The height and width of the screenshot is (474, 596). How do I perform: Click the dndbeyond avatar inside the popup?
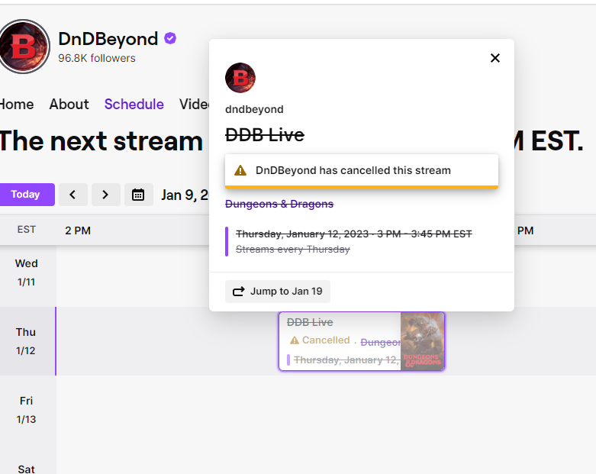(x=240, y=78)
